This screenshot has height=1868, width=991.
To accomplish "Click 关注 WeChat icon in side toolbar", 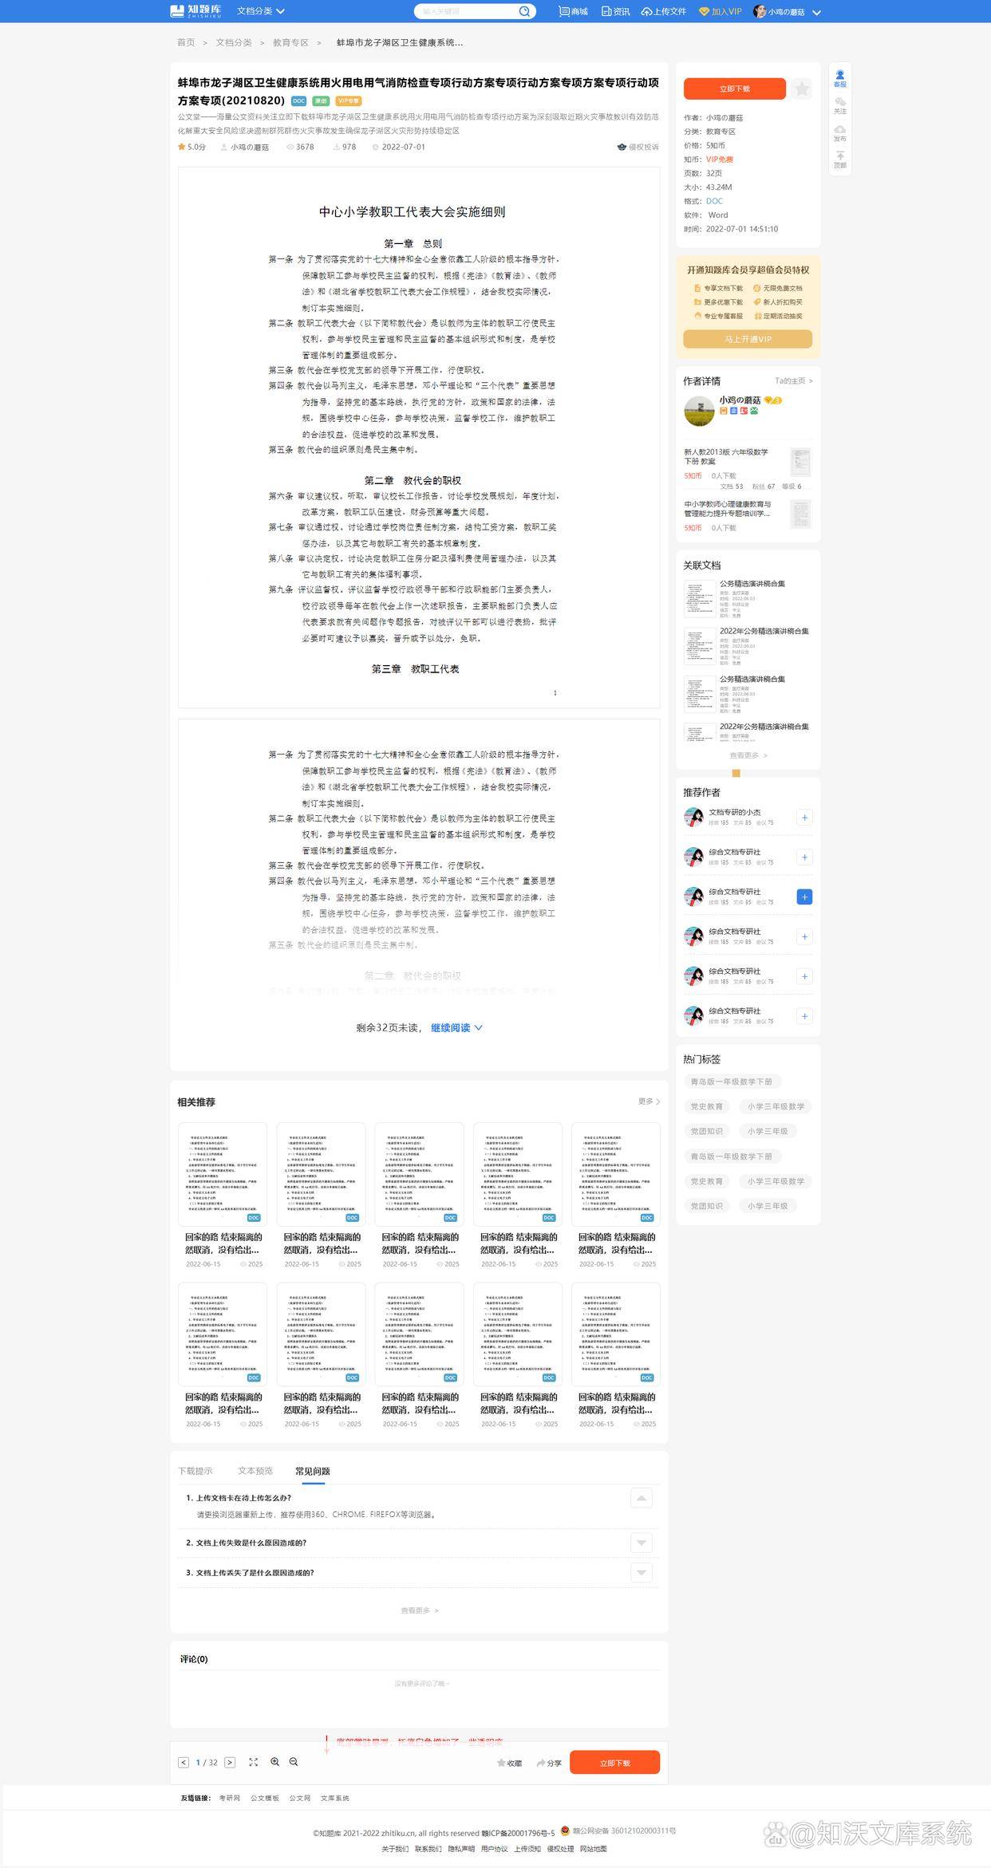I will 839,105.
